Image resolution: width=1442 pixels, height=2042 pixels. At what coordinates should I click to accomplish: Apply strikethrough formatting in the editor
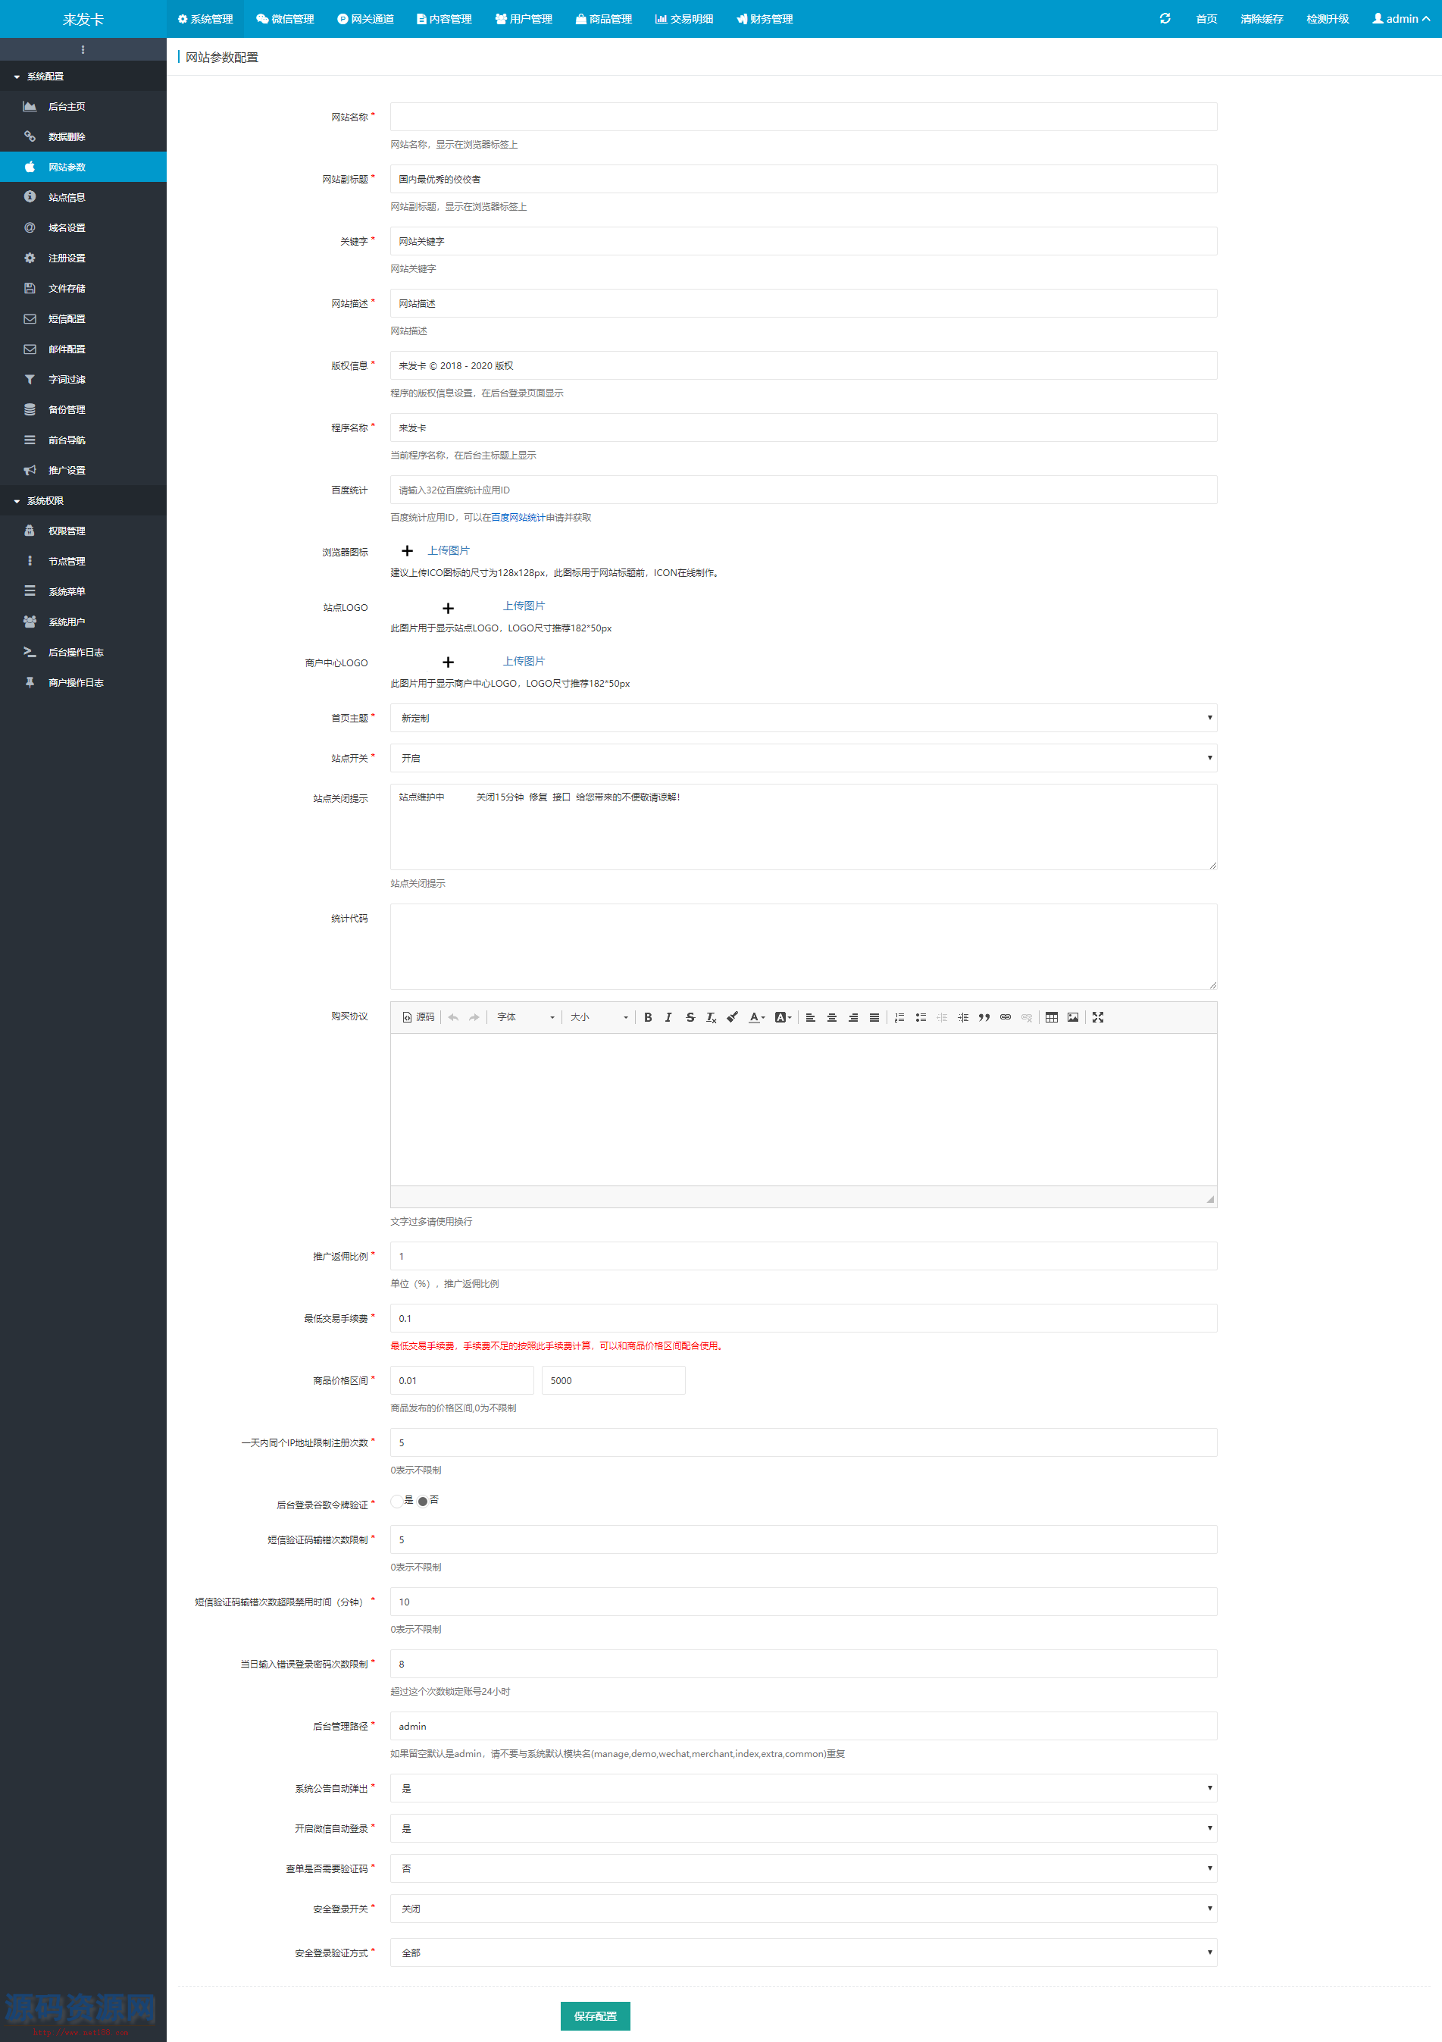(x=690, y=1017)
